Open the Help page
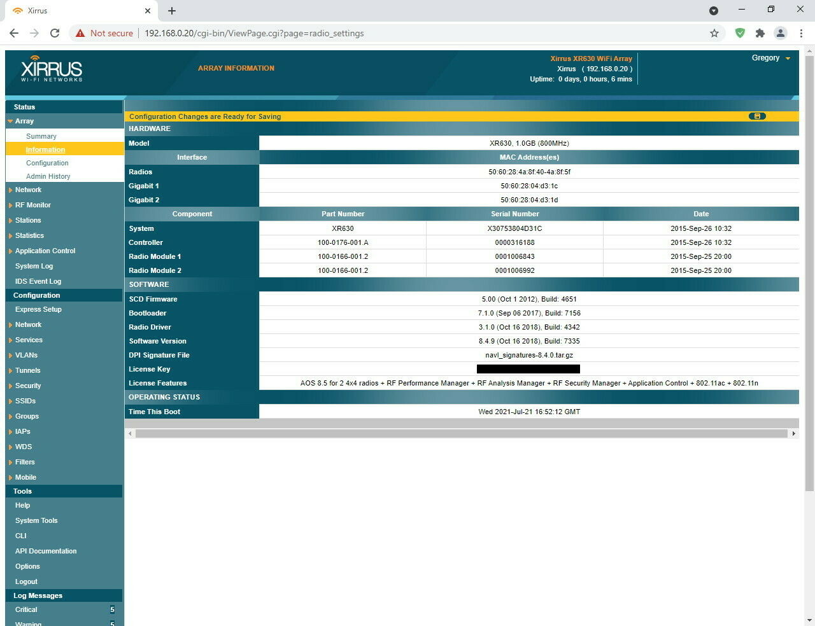The height and width of the screenshot is (626, 815). pyautogui.click(x=23, y=505)
